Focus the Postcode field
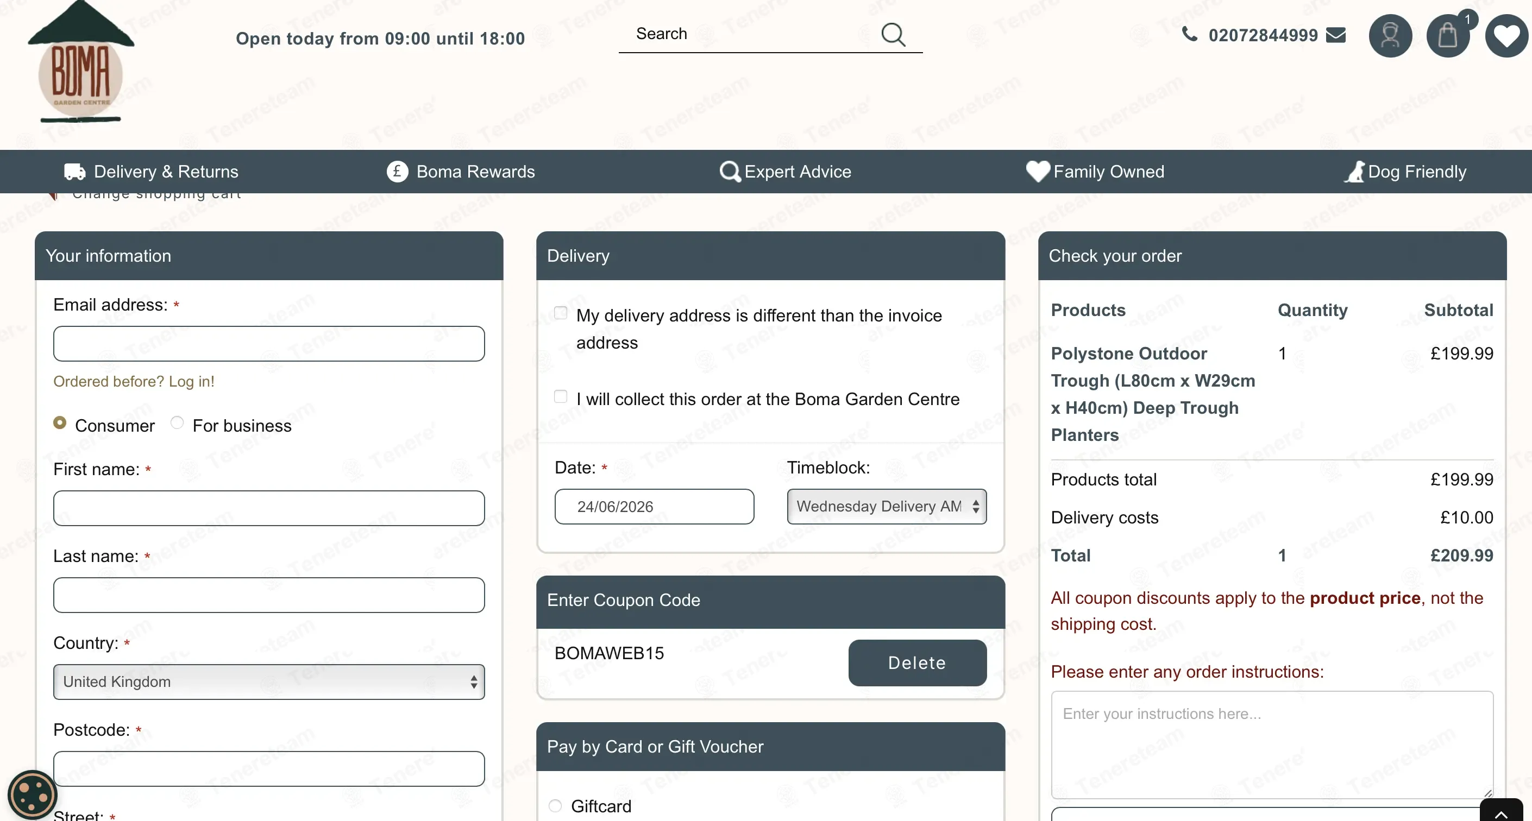The height and width of the screenshot is (821, 1532). [269, 769]
